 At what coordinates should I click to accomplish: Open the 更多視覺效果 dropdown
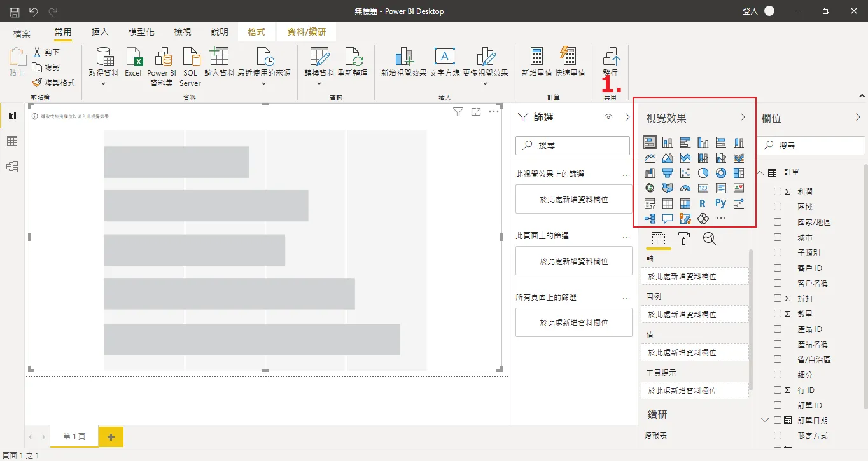pos(485,83)
